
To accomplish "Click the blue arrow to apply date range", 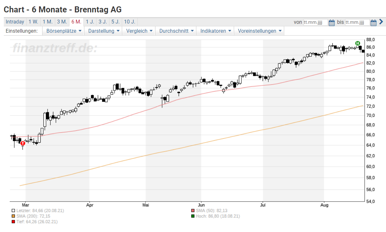I will 381,22.
